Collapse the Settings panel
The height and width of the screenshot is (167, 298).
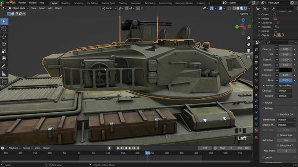(x=268, y=108)
